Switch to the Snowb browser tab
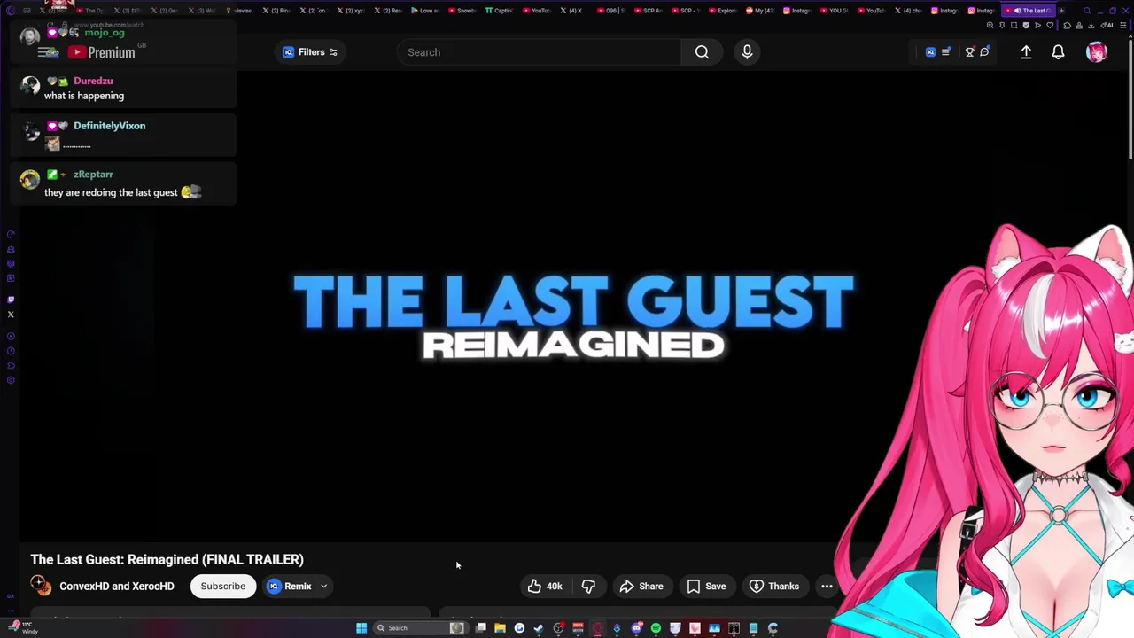The height and width of the screenshot is (638, 1134). 462,11
